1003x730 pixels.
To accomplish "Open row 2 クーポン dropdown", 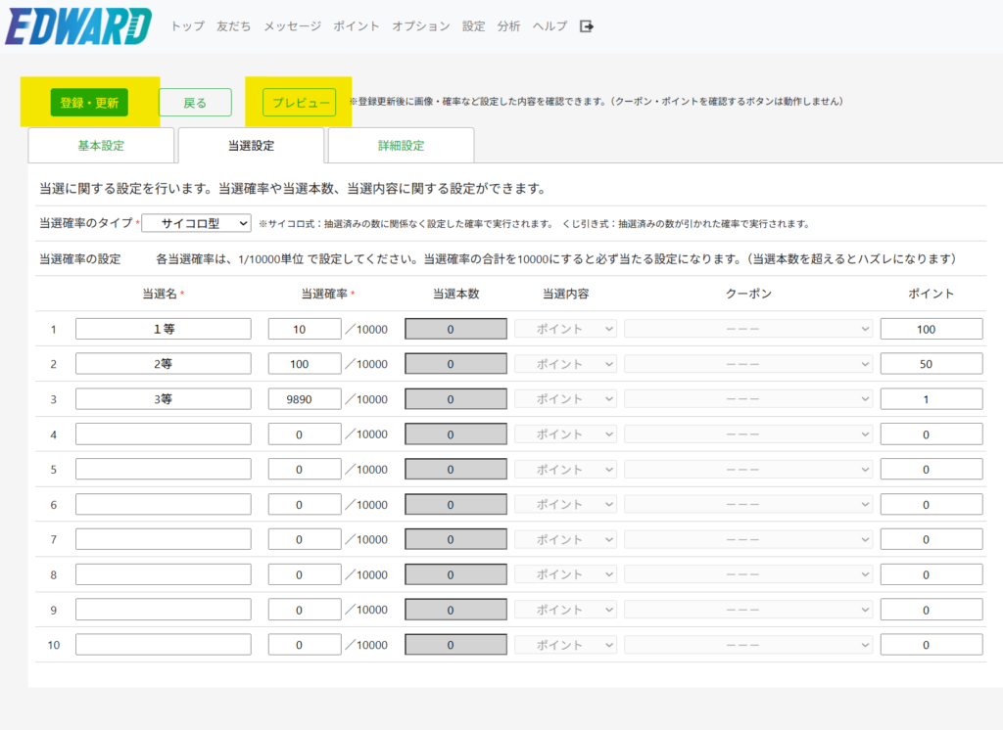I will click(748, 364).
